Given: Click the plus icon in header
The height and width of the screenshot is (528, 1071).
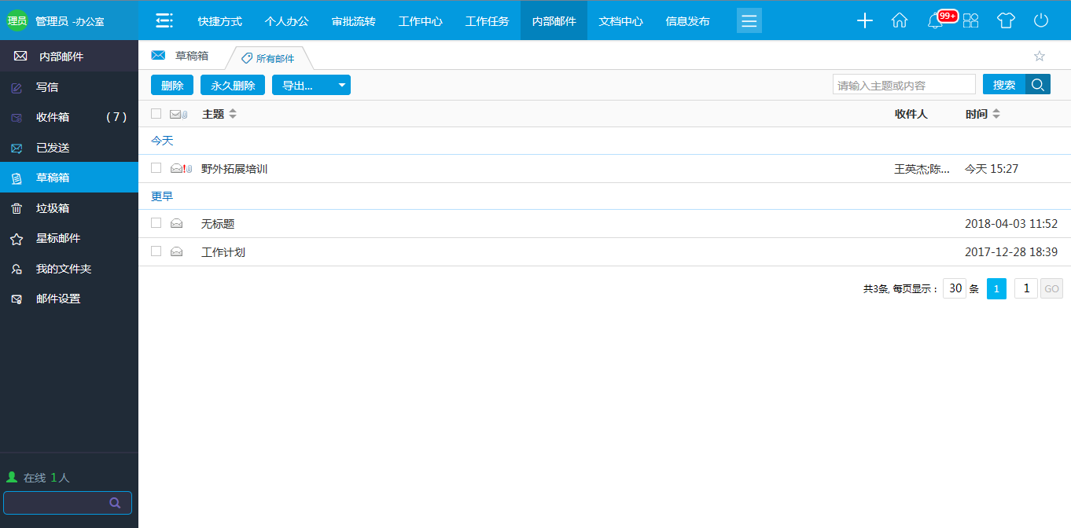Looking at the screenshot, I should (x=865, y=21).
